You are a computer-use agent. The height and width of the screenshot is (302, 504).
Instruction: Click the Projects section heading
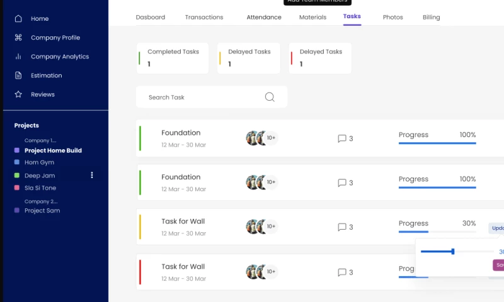click(26, 125)
